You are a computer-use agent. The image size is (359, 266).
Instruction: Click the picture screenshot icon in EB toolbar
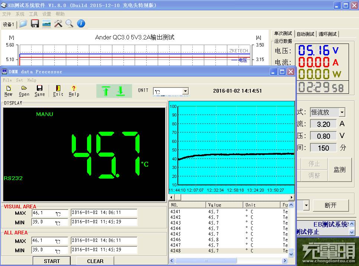coord(47,23)
